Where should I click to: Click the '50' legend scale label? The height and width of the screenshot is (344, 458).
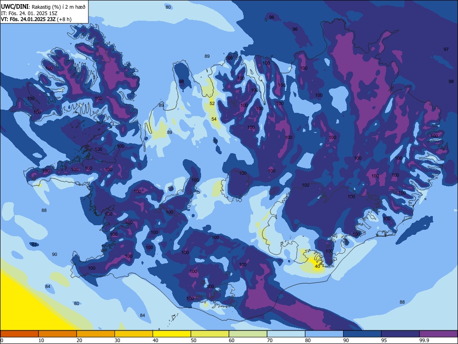click(193, 340)
